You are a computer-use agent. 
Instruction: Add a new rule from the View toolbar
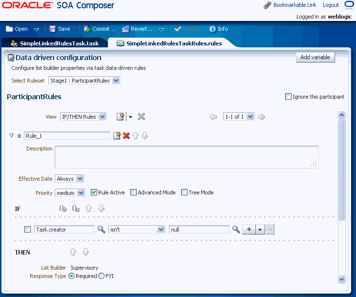click(x=120, y=117)
